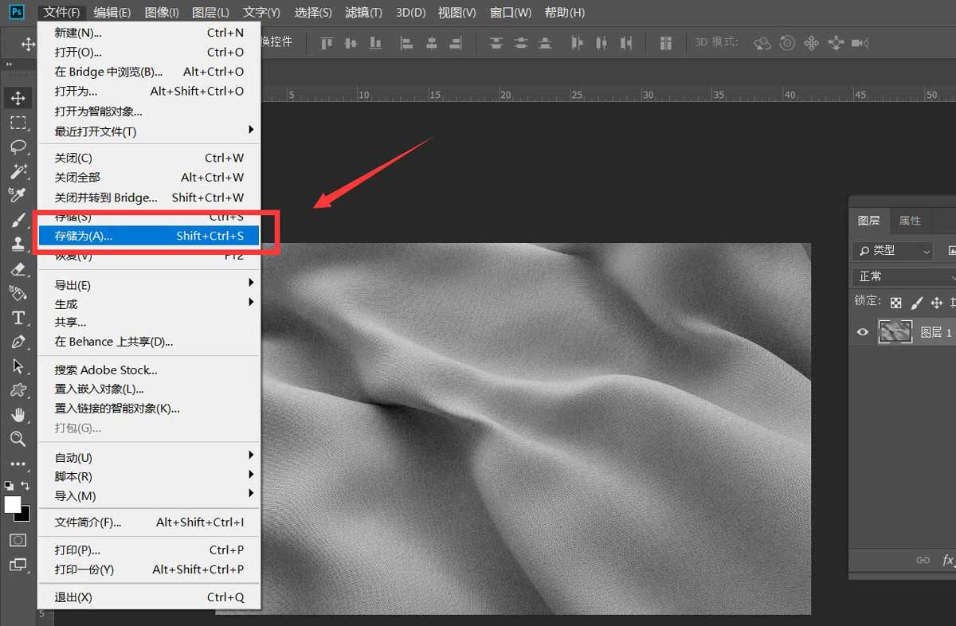Open the 滤镜(T) menu
Viewport: 956px width, 626px height.
click(363, 12)
